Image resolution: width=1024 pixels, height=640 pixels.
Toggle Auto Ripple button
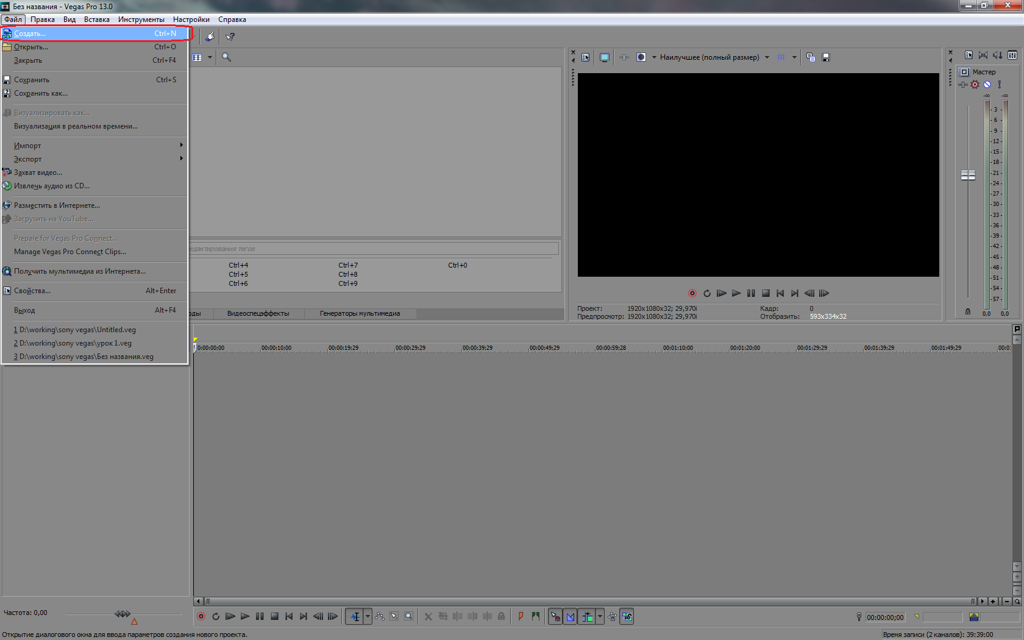586,616
